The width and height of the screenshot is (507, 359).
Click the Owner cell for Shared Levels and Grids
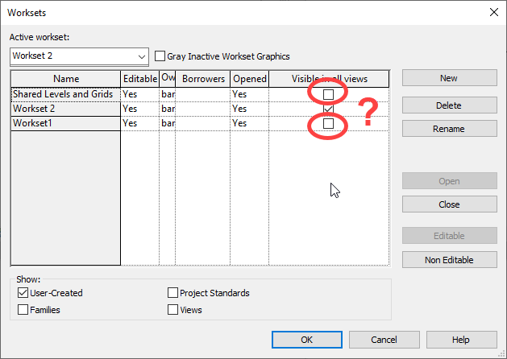pyautogui.click(x=168, y=94)
